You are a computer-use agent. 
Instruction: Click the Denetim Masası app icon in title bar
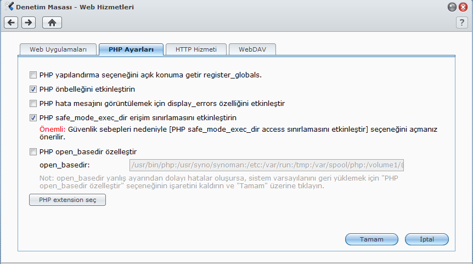tap(8, 7)
